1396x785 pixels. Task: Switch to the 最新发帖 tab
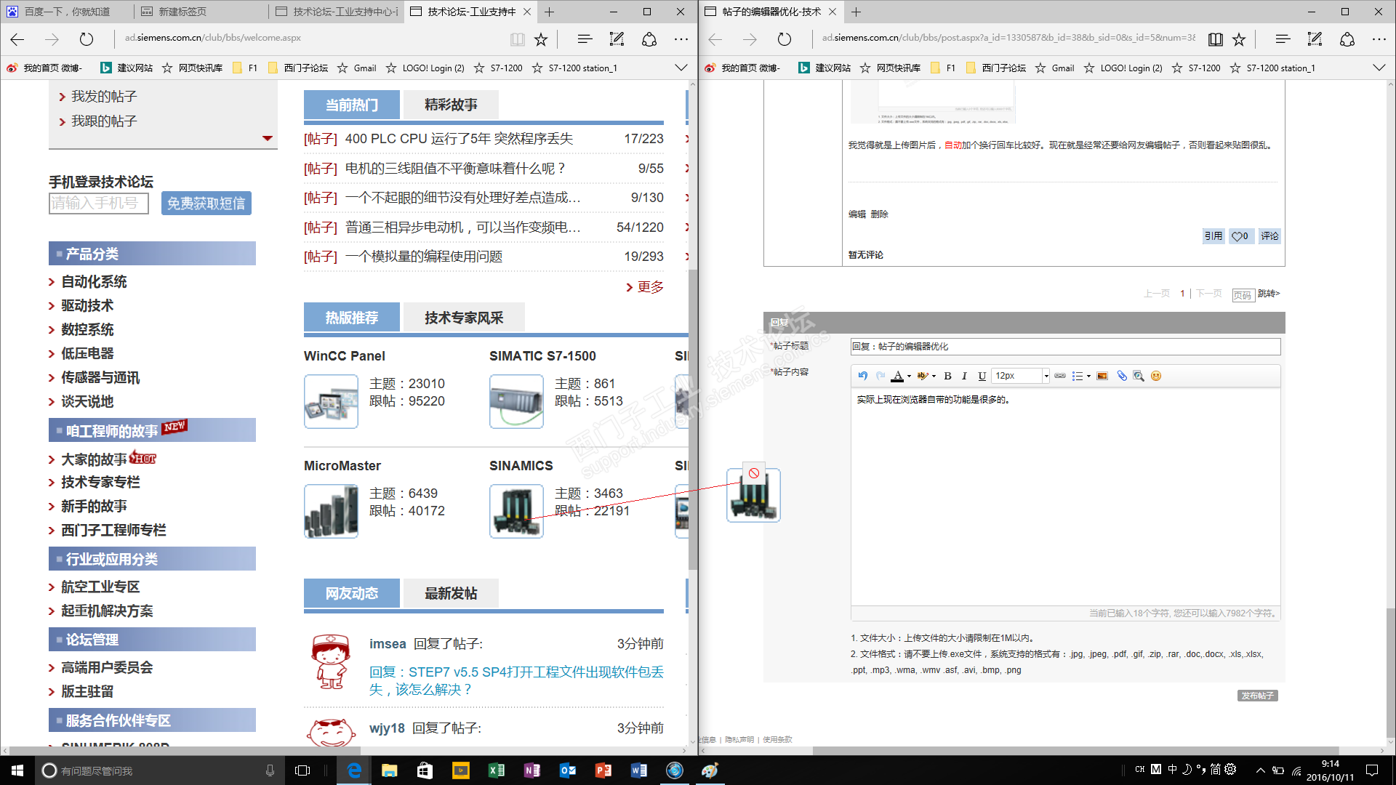[x=451, y=593]
